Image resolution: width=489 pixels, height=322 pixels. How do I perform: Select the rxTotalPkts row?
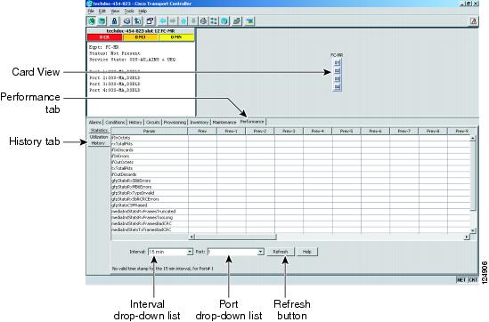click(x=290, y=144)
